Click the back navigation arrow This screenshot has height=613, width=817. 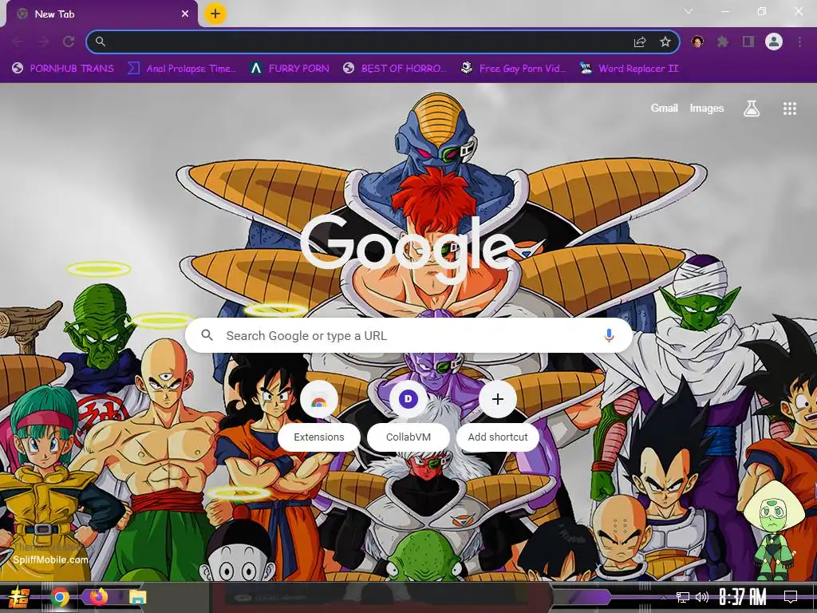coord(18,42)
